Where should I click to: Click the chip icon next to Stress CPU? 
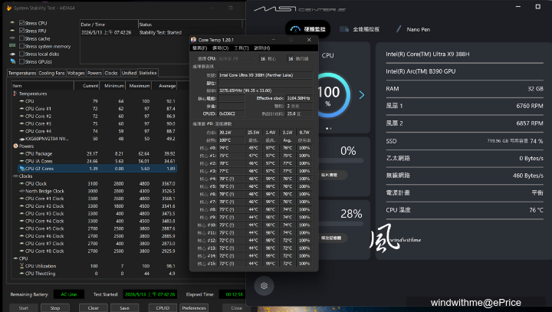click(x=13, y=23)
